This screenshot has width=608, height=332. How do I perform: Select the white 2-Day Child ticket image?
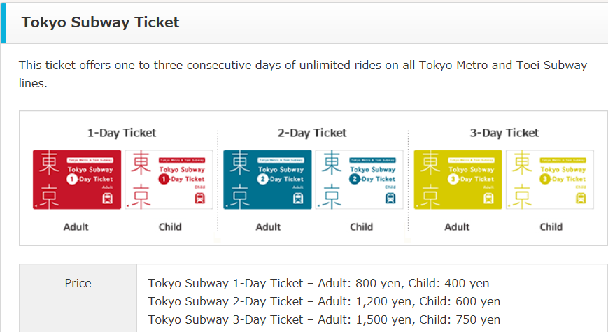[360, 180]
